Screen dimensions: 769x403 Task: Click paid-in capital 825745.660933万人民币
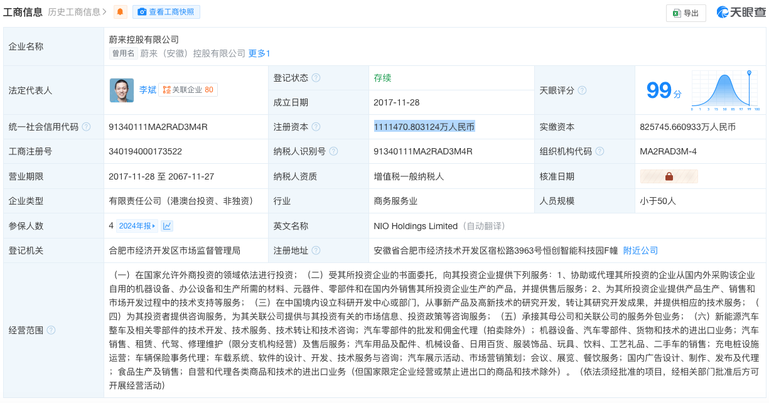pos(687,127)
